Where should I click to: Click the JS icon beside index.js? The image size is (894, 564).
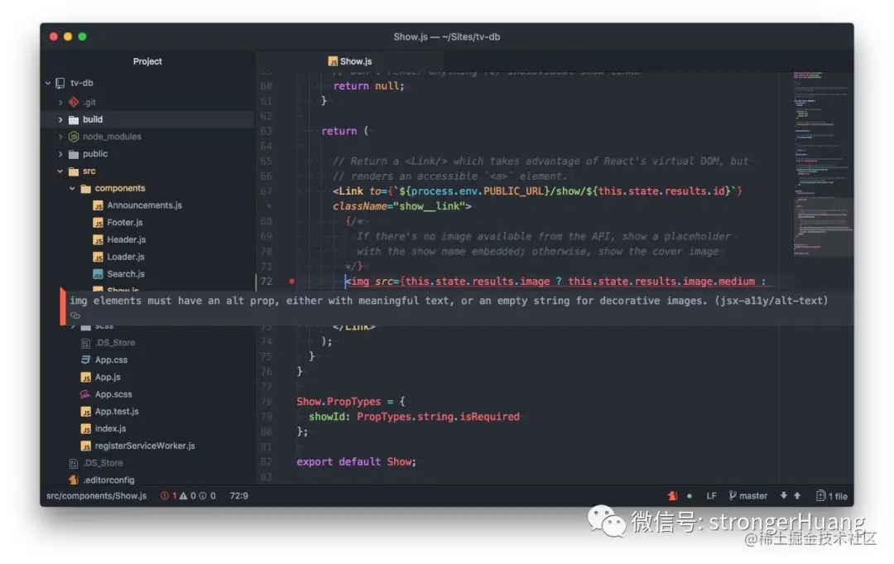(85, 428)
